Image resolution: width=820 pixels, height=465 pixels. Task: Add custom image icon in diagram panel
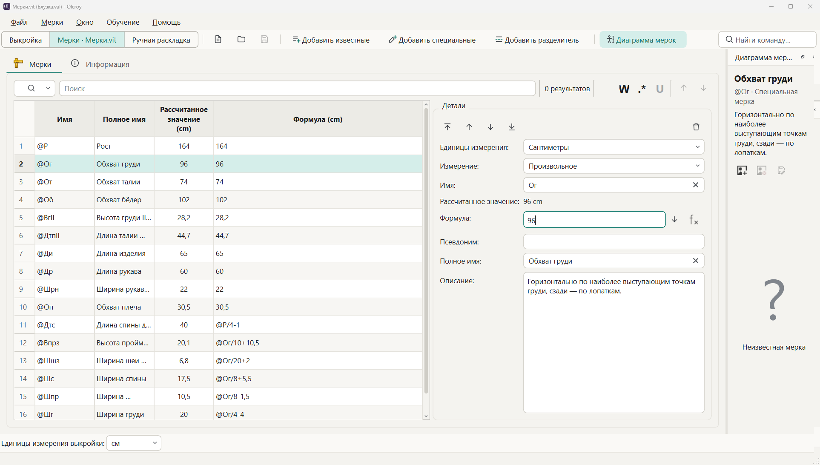[x=742, y=170]
